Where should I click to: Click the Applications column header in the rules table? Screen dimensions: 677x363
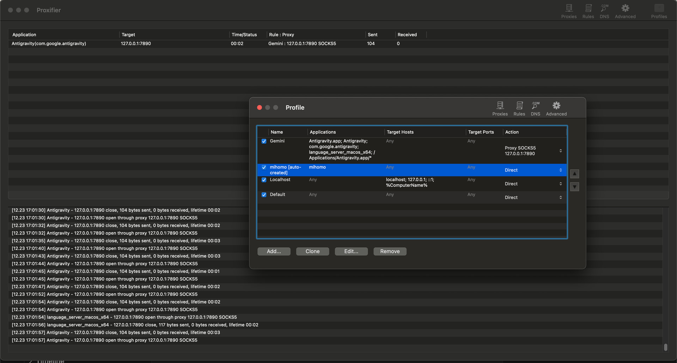(346, 132)
